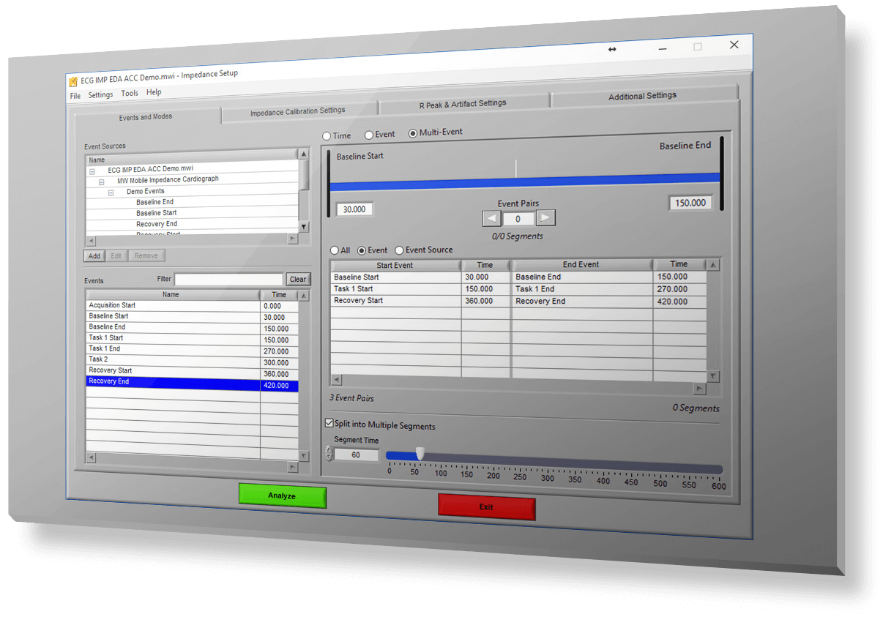Select the Multi-Event radio button
The height and width of the screenshot is (617, 883).
pyautogui.click(x=413, y=133)
